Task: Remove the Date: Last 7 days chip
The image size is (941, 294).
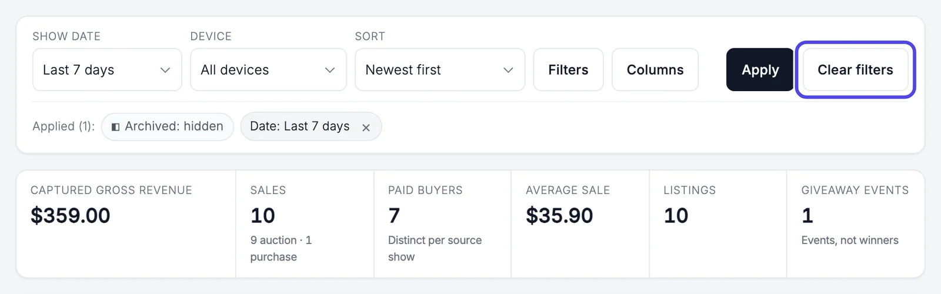Action: tap(366, 128)
